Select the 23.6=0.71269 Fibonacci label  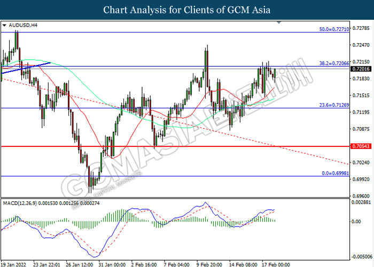click(x=334, y=105)
